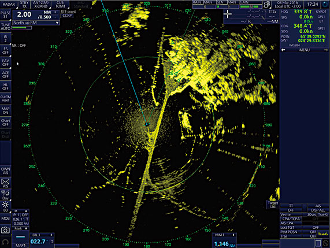Toggle the ES OFF echo stretch
Image resolution: width=330 pixels, height=248 pixels.
click(x=5, y=50)
